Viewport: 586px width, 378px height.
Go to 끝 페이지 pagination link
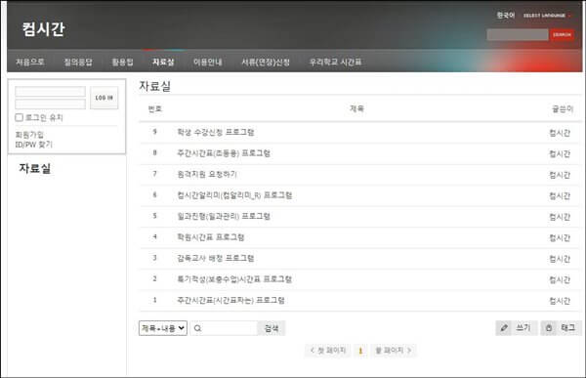(394, 351)
